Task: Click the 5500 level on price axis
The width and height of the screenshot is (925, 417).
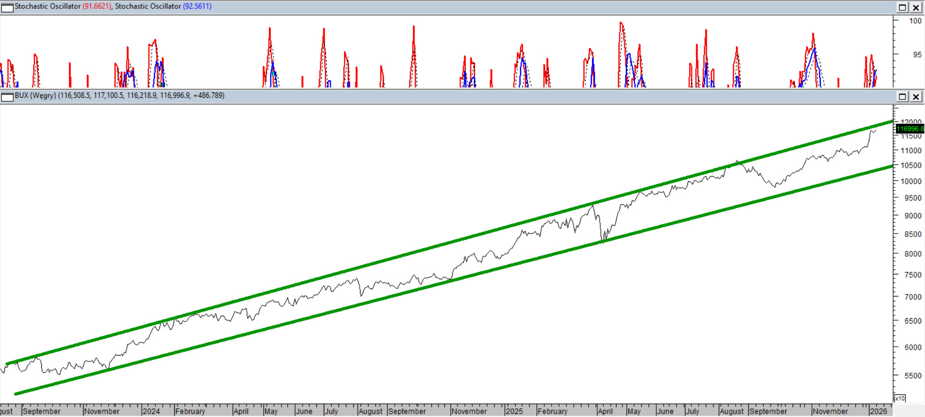Action: coord(912,376)
